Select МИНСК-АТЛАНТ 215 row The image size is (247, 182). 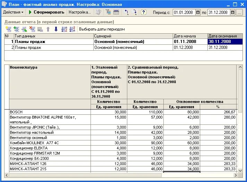click(x=50, y=169)
